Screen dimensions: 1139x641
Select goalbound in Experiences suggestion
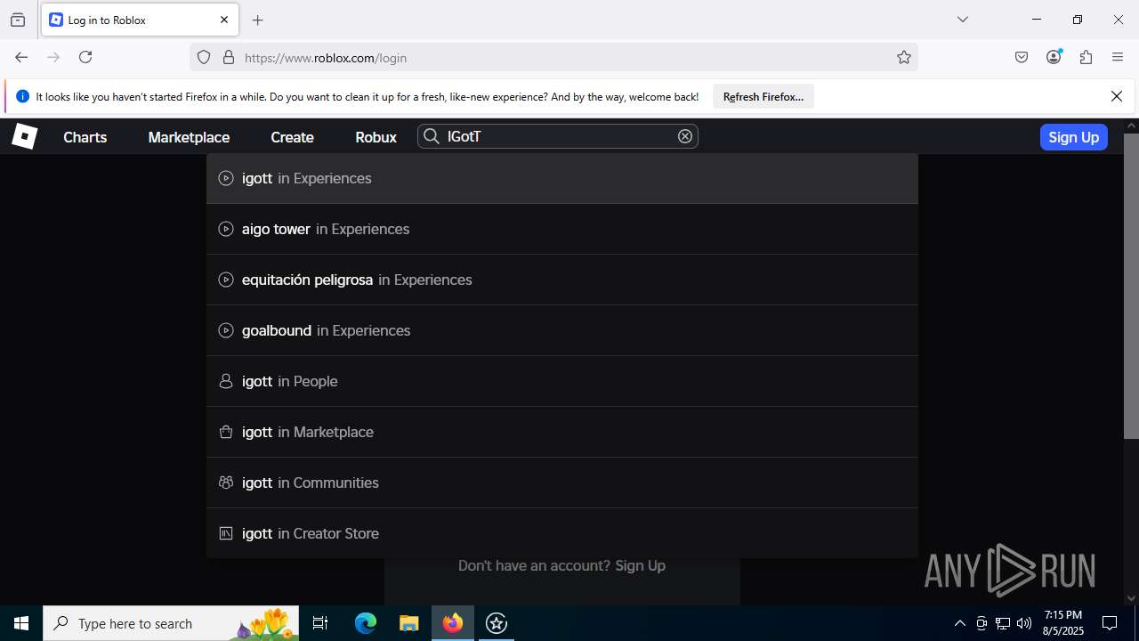pos(562,330)
